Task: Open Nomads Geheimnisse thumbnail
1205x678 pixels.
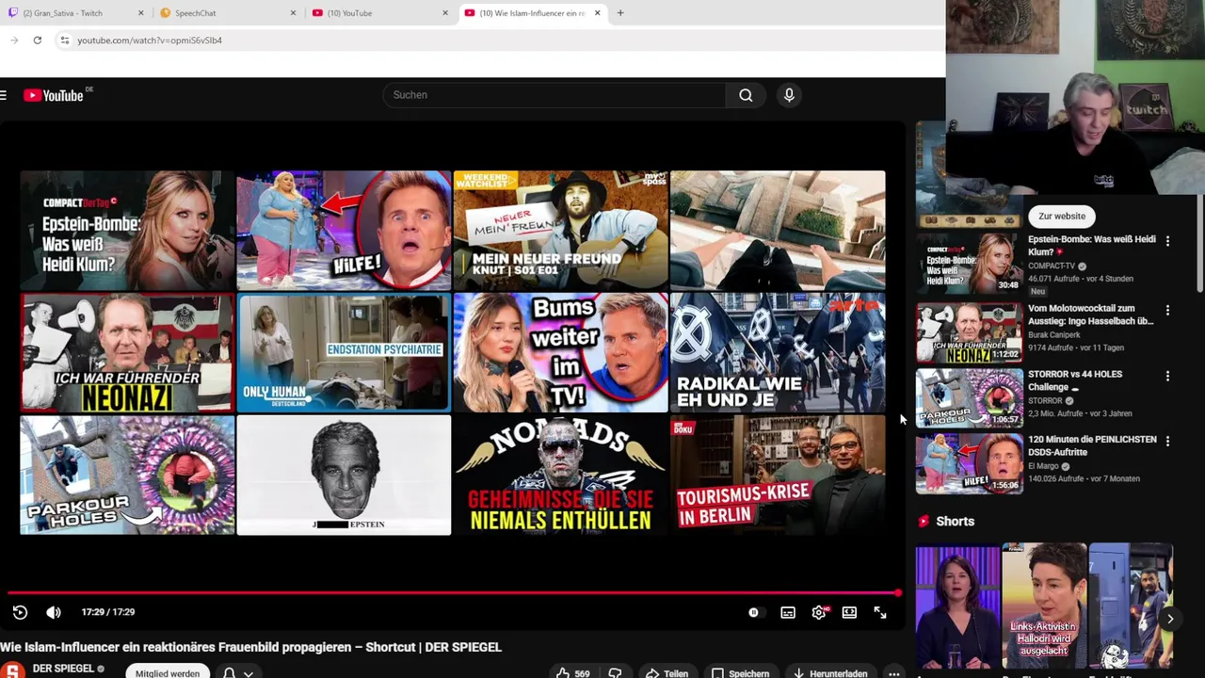Action: [560, 475]
